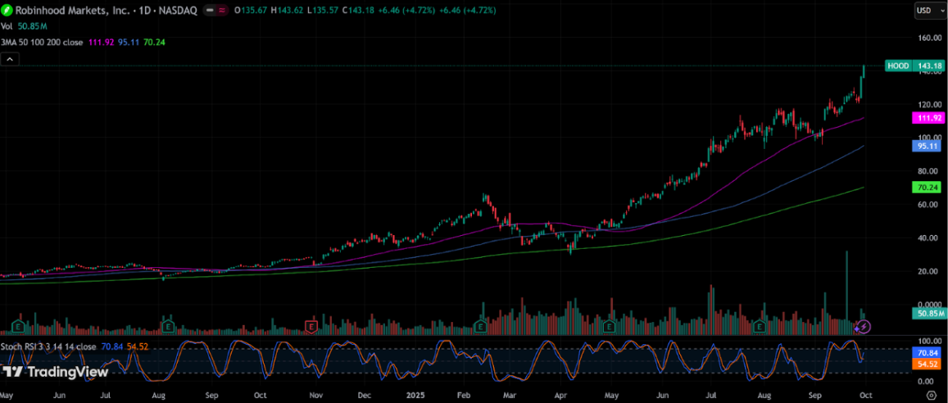Open the earnings marker near February 2025
The image size is (948, 403).
click(479, 327)
